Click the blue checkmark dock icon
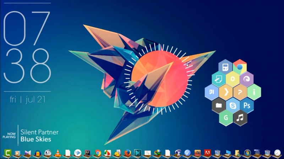This screenshot has width=284, height=159. coord(187,153)
